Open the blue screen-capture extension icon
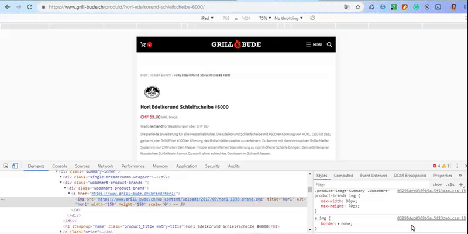 tap(438, 7)
